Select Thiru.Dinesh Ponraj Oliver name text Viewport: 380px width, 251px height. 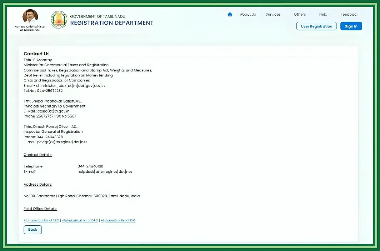click(51, 126)
